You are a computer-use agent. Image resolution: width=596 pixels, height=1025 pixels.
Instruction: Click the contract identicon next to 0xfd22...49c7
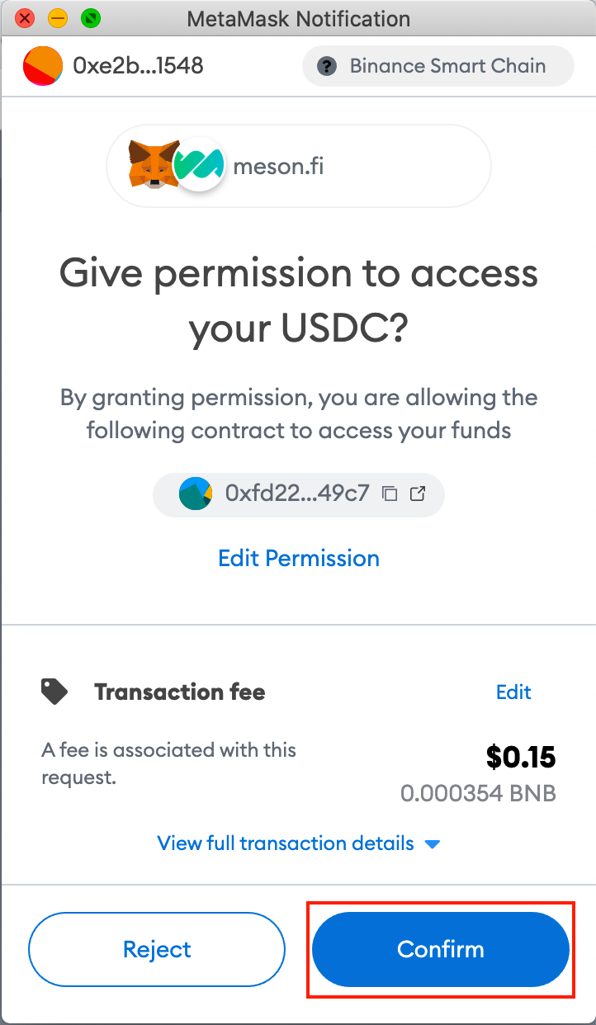pyautogui.click(x=196, y=494)
